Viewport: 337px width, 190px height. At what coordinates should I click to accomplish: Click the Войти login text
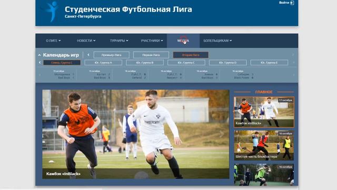click(284, 3)
